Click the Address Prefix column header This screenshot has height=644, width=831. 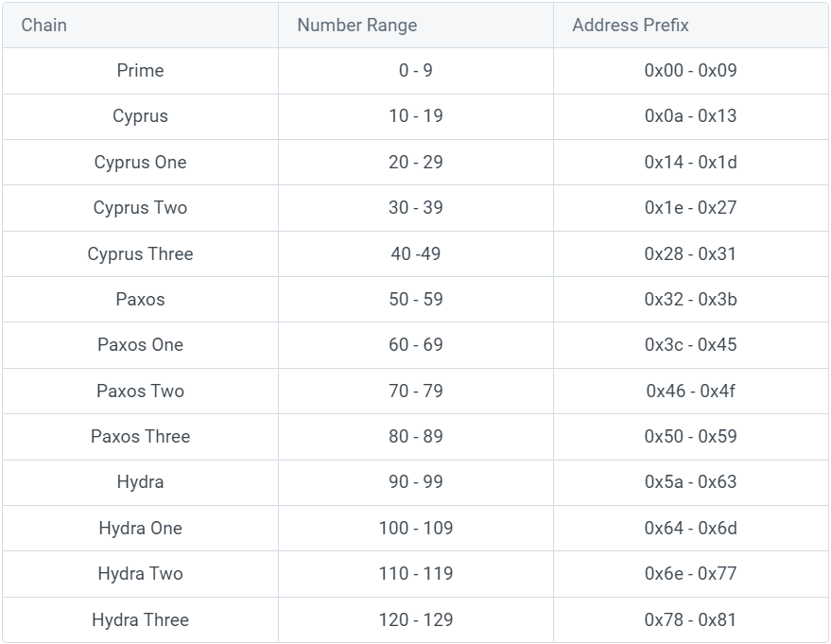point(630,26)
